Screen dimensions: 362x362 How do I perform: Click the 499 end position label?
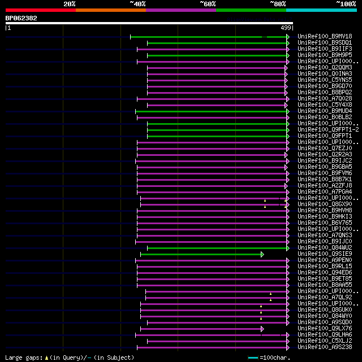click(x=286, y=28)
